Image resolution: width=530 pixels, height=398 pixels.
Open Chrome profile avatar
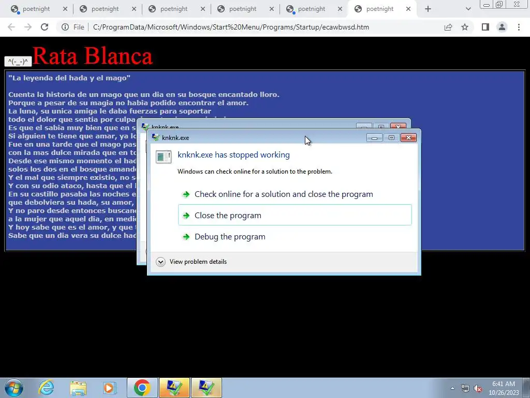(502, 27)
